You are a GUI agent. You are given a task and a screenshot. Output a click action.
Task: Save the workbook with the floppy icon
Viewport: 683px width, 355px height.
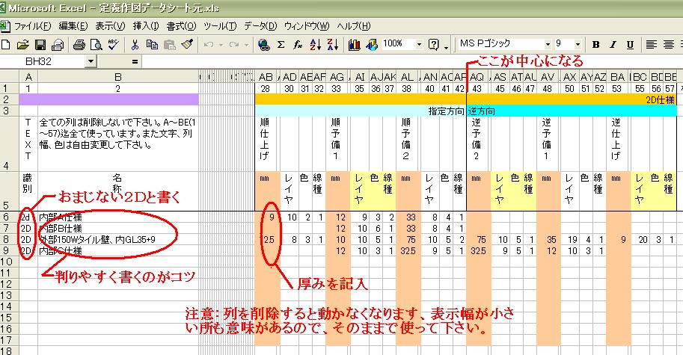point(40,44)
